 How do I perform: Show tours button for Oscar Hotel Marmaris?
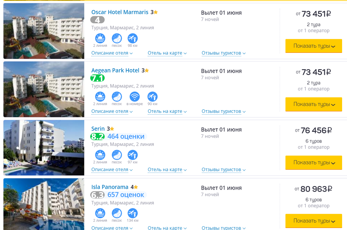point(314,46)
